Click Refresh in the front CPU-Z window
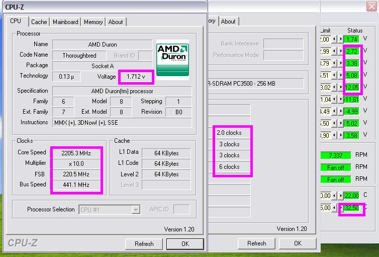The image size is (379, 257). pyautogui.click(x=144, y=244)
